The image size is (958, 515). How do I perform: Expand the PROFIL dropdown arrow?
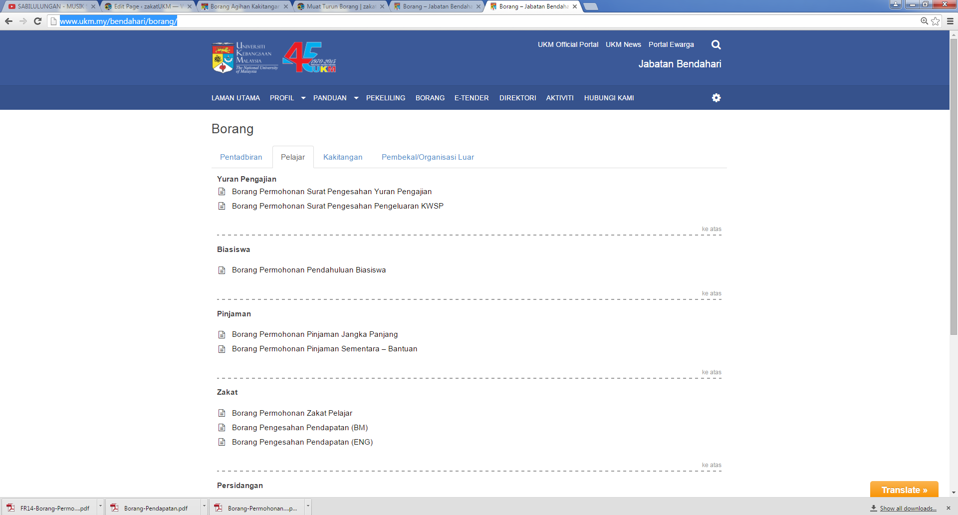(x=303, y=98)
